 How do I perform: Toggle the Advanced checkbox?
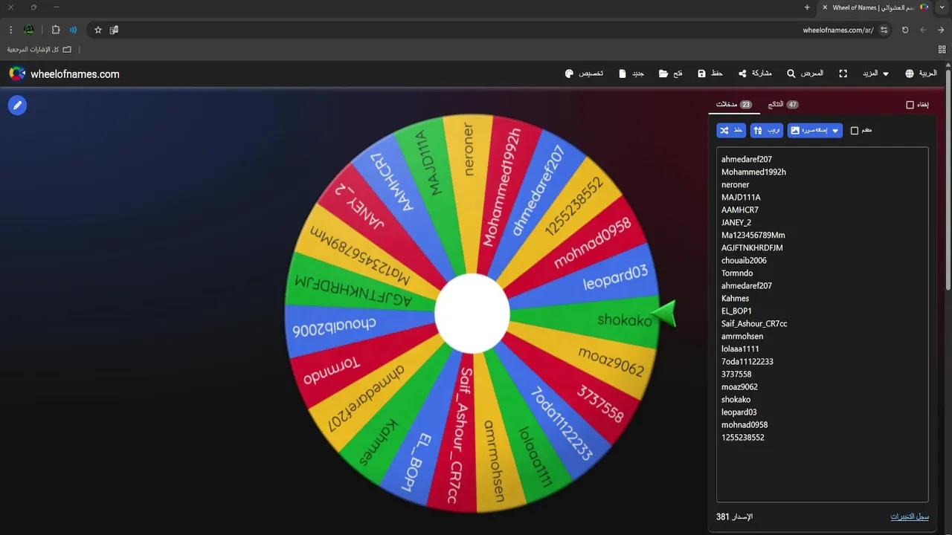(855, 131)
